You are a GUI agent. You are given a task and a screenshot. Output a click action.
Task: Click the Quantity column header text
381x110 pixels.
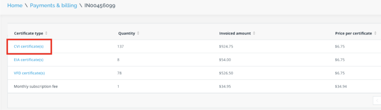[x=126, y=33]
